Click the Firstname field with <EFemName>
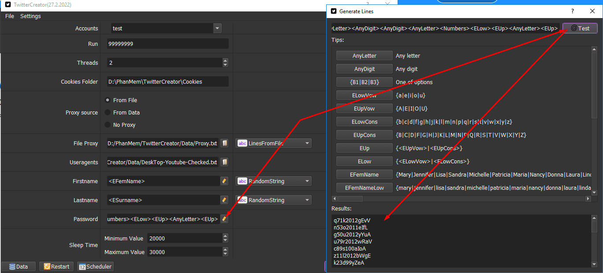603x273 pixels. pyautogui.click(x=163, y=181)
